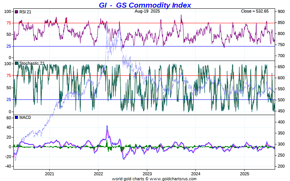Image resolution: width=290 pixels, height=181 pixels.
Task: Click the 350 right-axis price label
Action: tap(281, 133)
